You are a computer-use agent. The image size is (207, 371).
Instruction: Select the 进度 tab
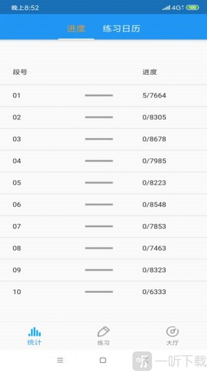(76, 29)
